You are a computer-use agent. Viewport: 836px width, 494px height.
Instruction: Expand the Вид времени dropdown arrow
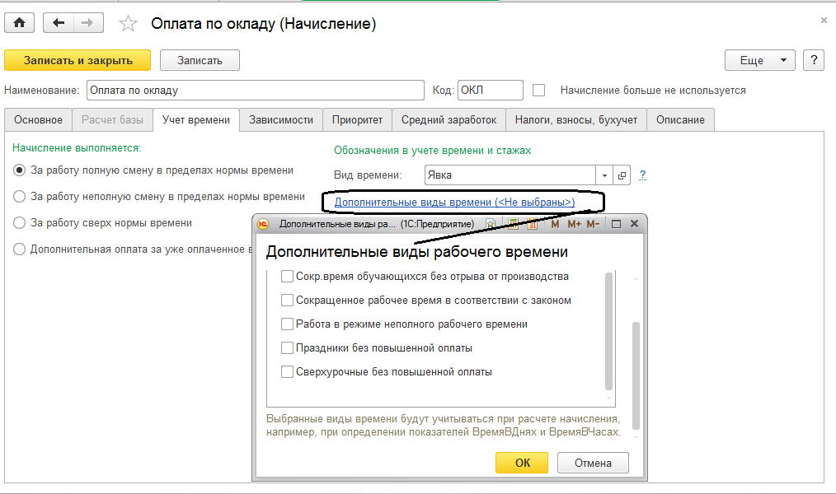coord(604,175)
